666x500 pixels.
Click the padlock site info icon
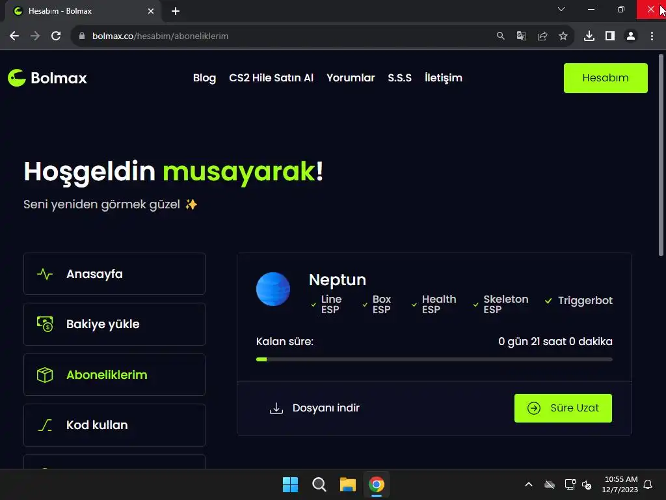pyautogui.click(x=82, y=36)
